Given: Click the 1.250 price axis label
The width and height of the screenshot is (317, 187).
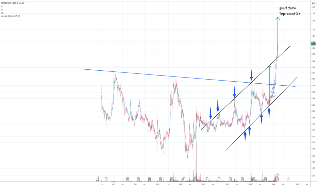Looking at the screenshot, I should click(313, 30).
